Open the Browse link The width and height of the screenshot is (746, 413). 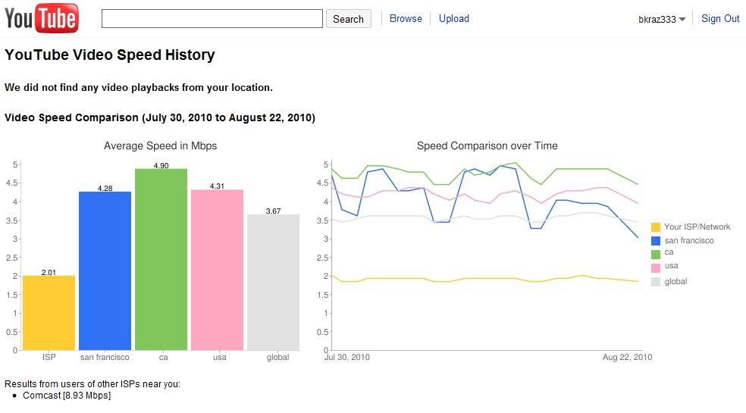[x=406, y=19]
